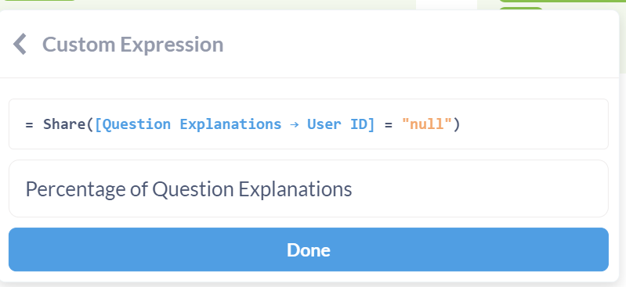Screen dimensions: 626x287
Task: Go back using the chevron beside Custom Expression
Action: coord(20,44)
